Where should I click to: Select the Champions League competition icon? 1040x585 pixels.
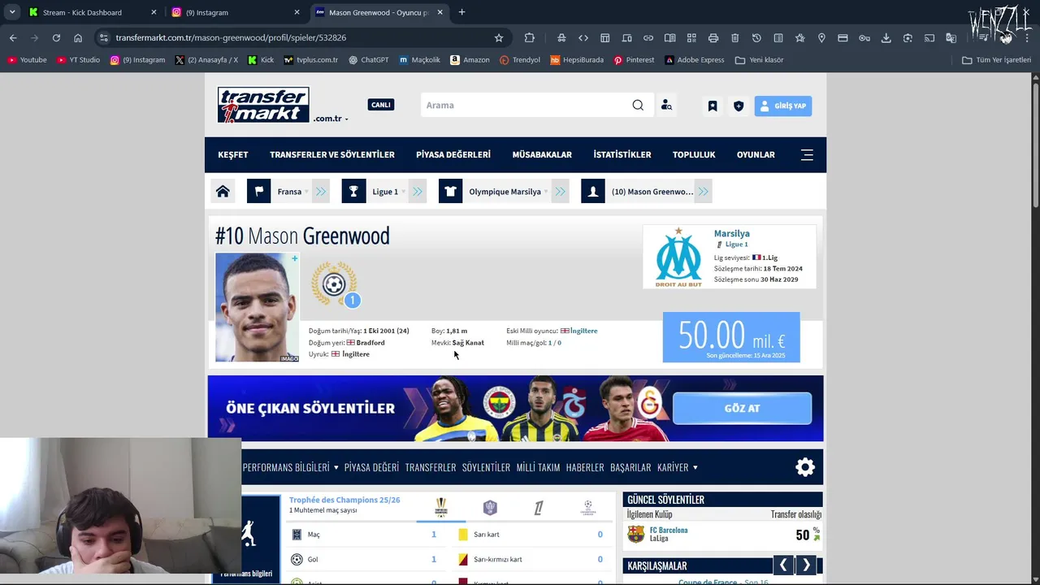(x=588, y=508)
